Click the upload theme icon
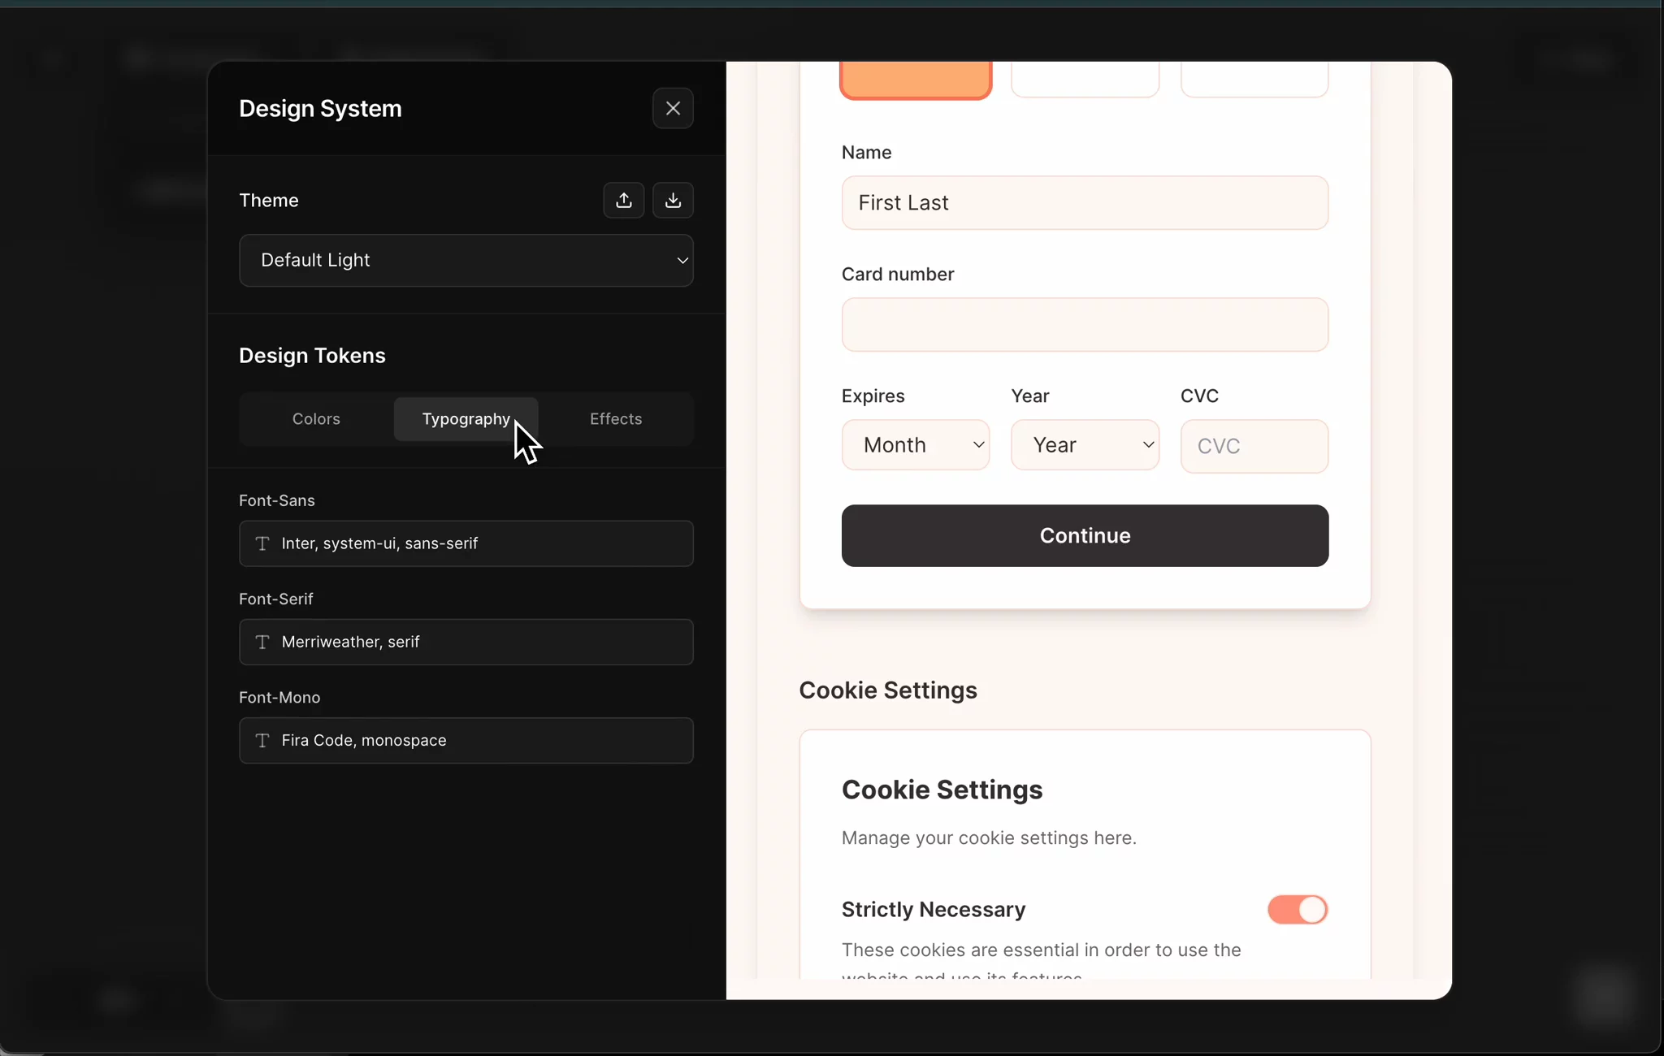1664x1056 pixels. (x=623, y=201)
